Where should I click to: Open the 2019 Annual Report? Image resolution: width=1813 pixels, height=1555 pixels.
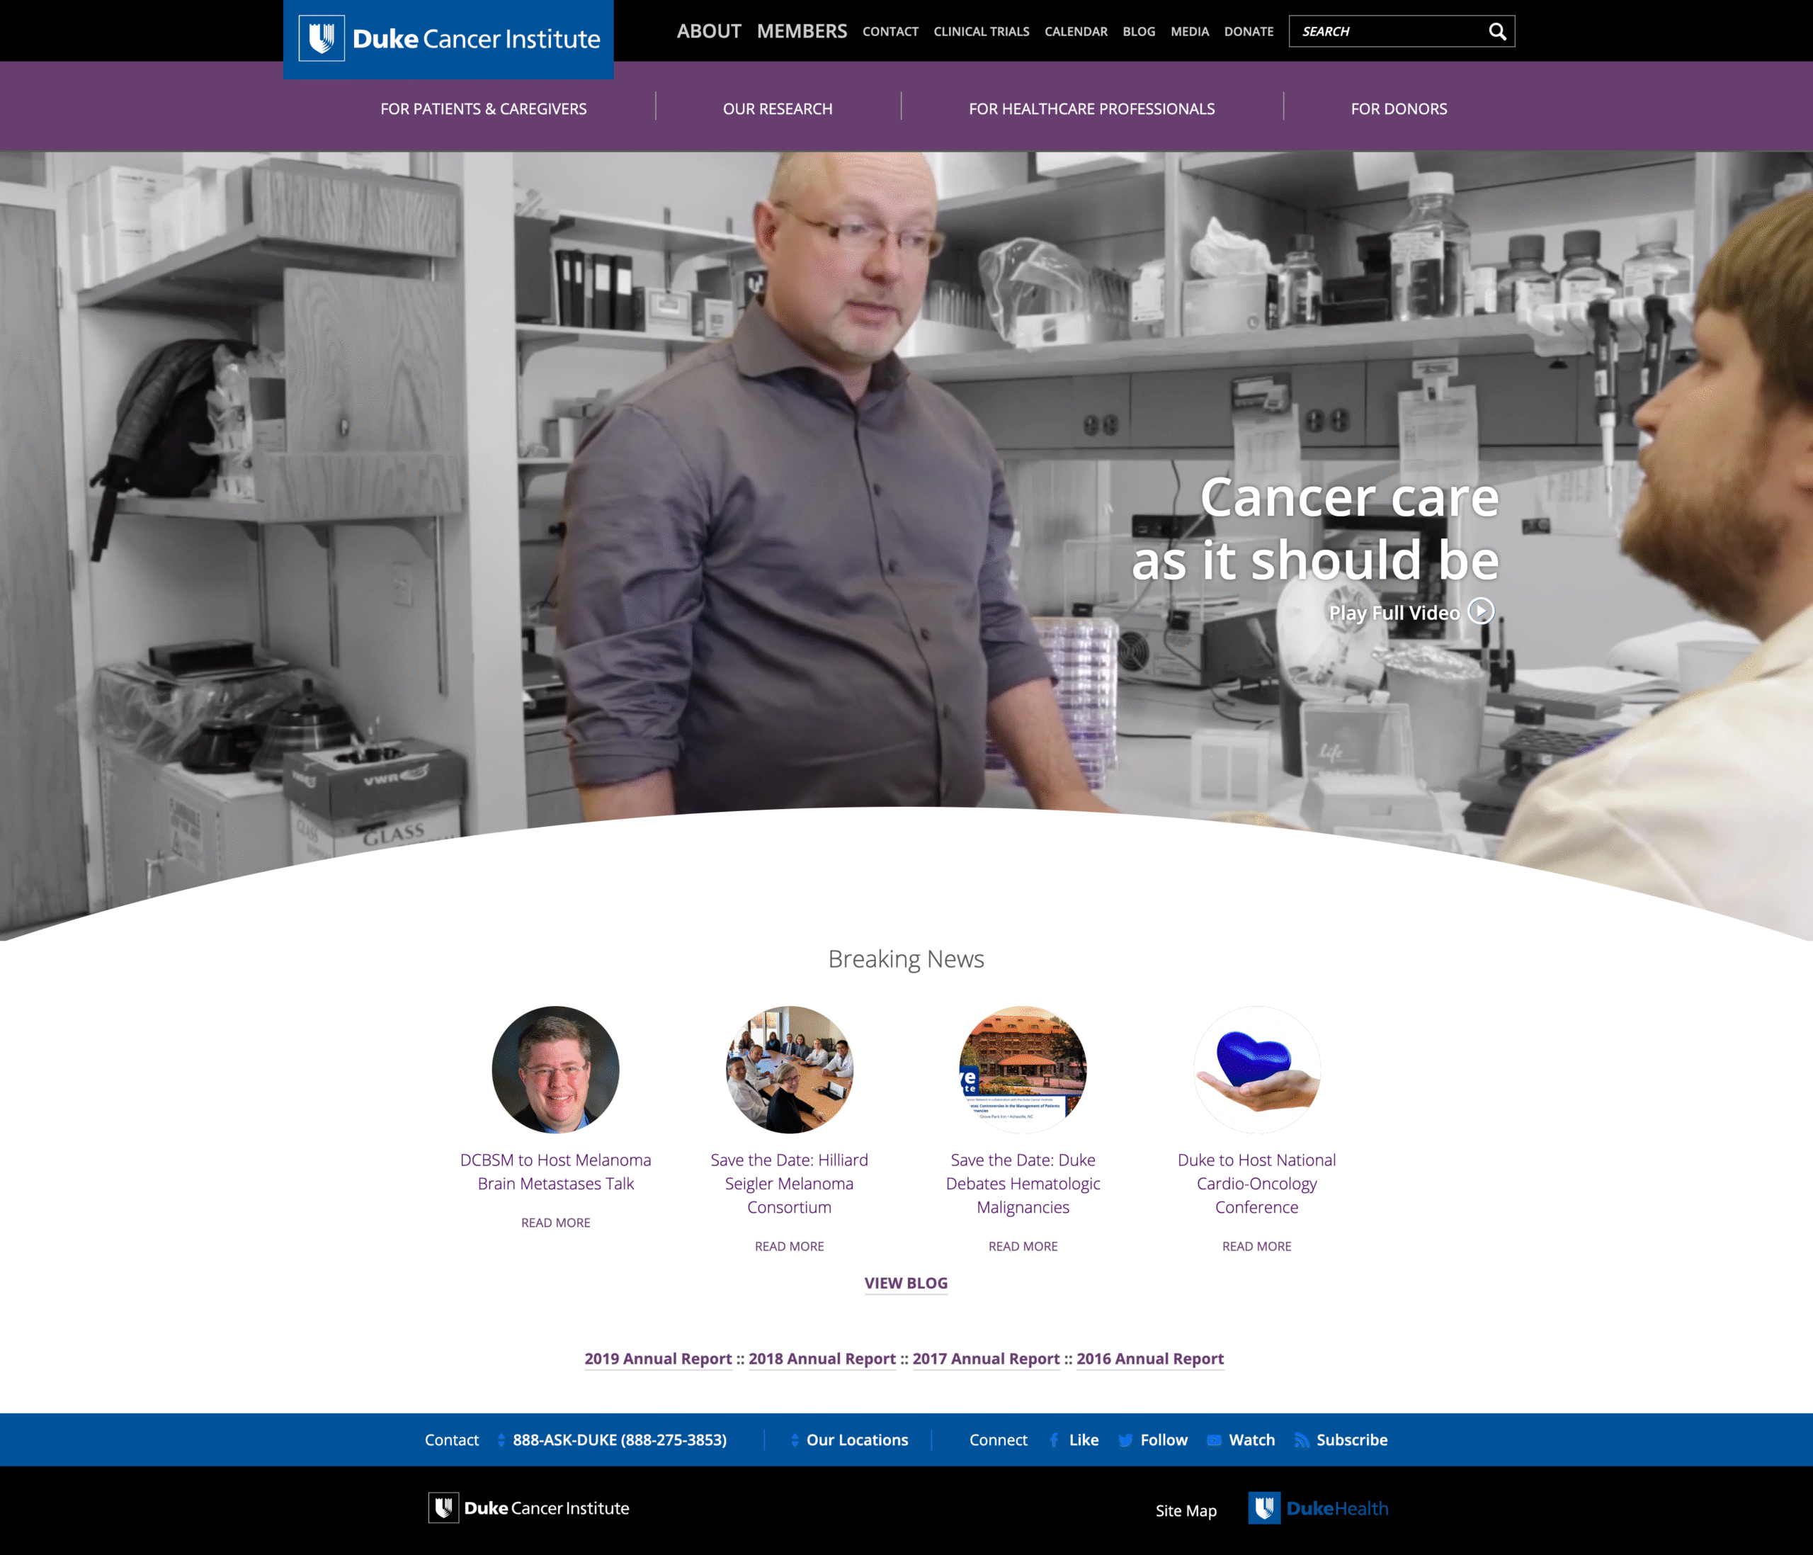point(658,1359)
